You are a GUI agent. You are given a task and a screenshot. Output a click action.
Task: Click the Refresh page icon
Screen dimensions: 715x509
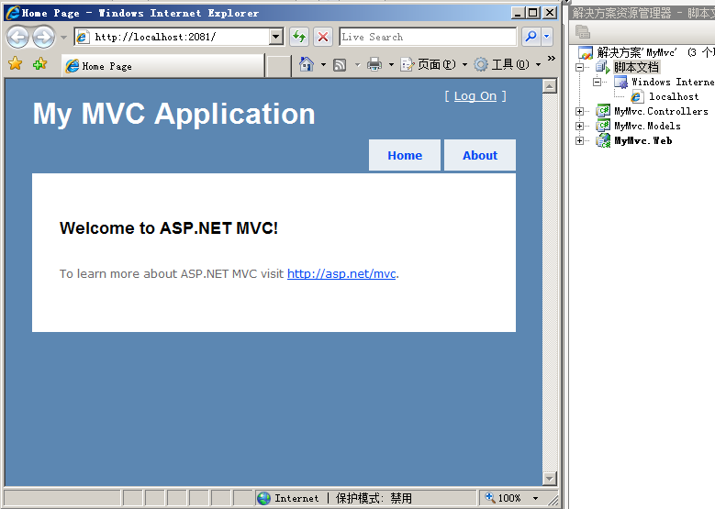299,37
